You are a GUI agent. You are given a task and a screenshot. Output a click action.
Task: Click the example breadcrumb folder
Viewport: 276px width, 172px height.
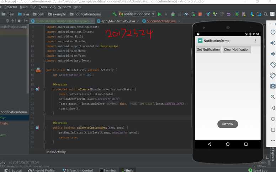[x=57, y=14]
